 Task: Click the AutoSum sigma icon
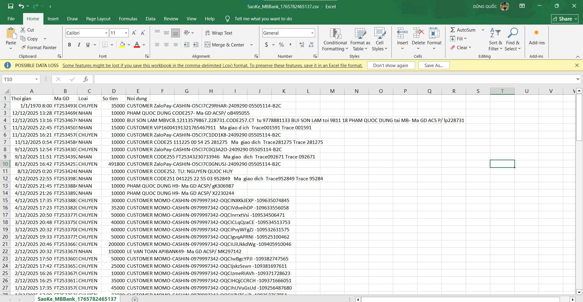(452, 30)
